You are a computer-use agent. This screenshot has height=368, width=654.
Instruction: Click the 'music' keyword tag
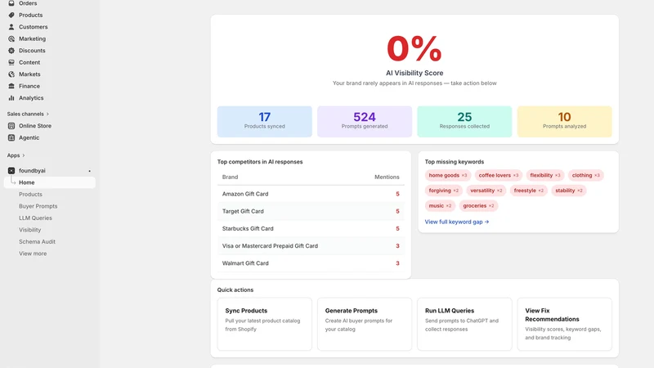pos(440,206)
